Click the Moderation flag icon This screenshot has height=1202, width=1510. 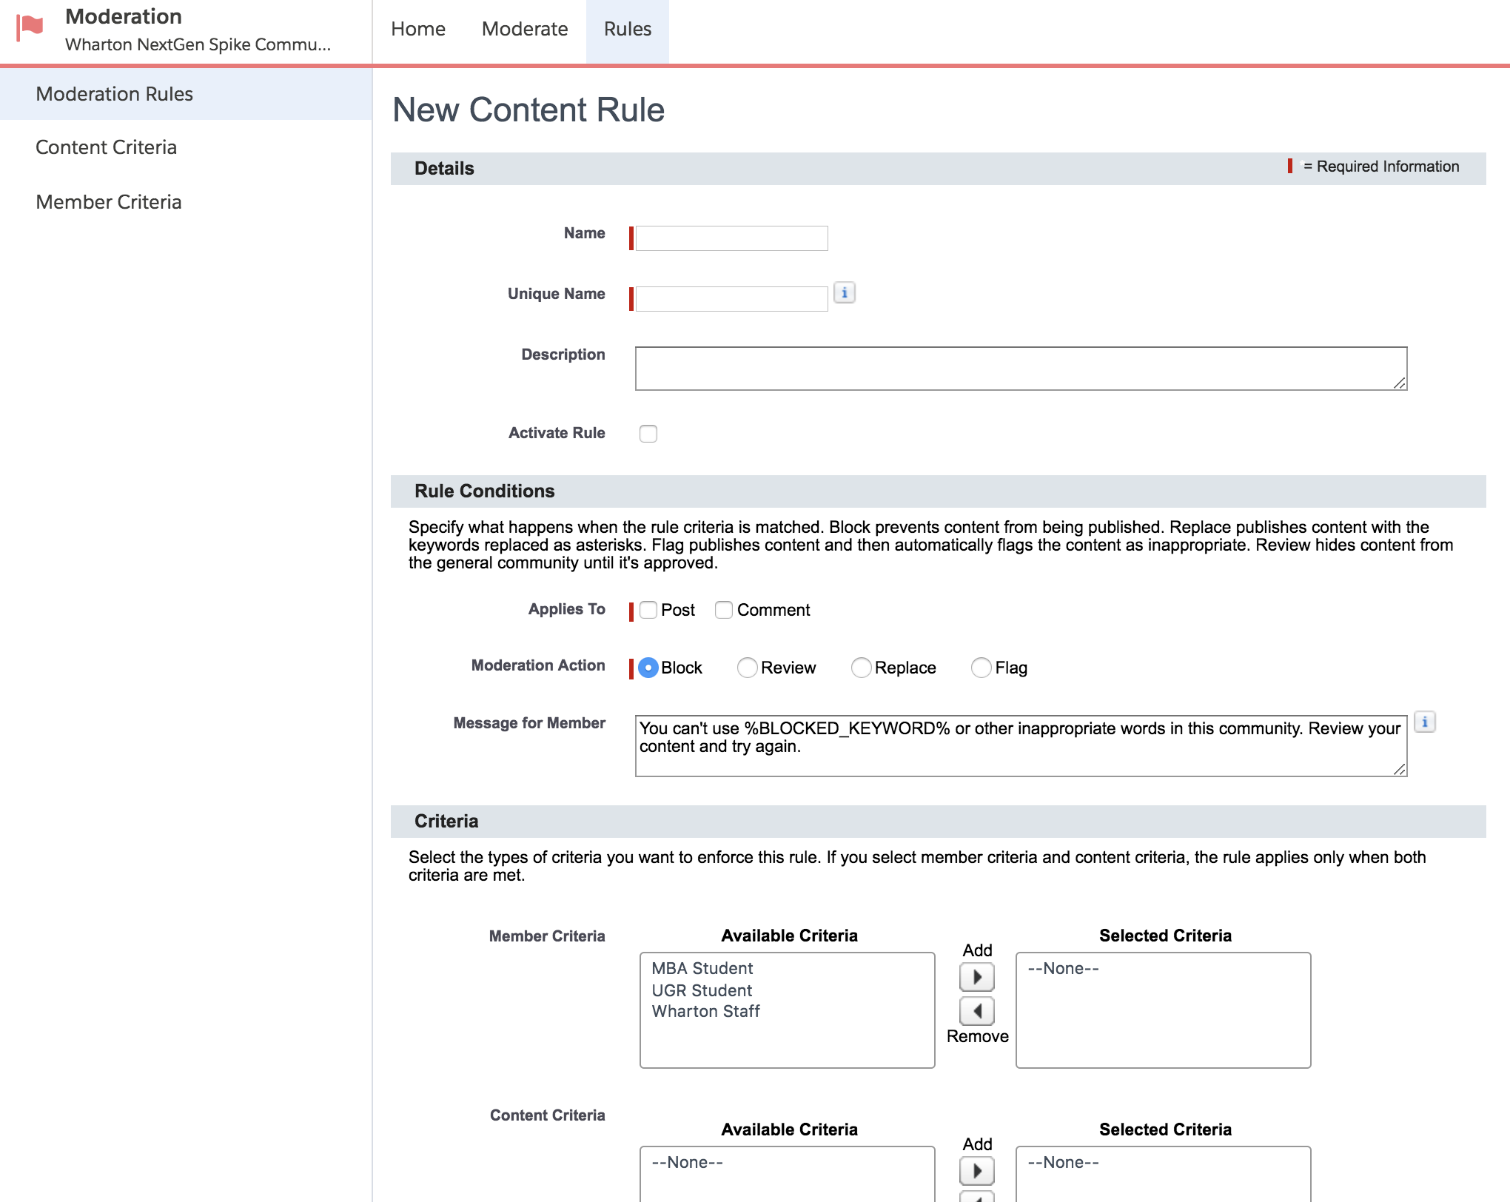[x=30, y=28]
